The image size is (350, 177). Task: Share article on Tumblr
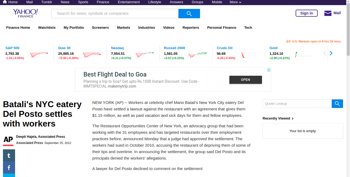pyautogui.click(x=9, y=156)
